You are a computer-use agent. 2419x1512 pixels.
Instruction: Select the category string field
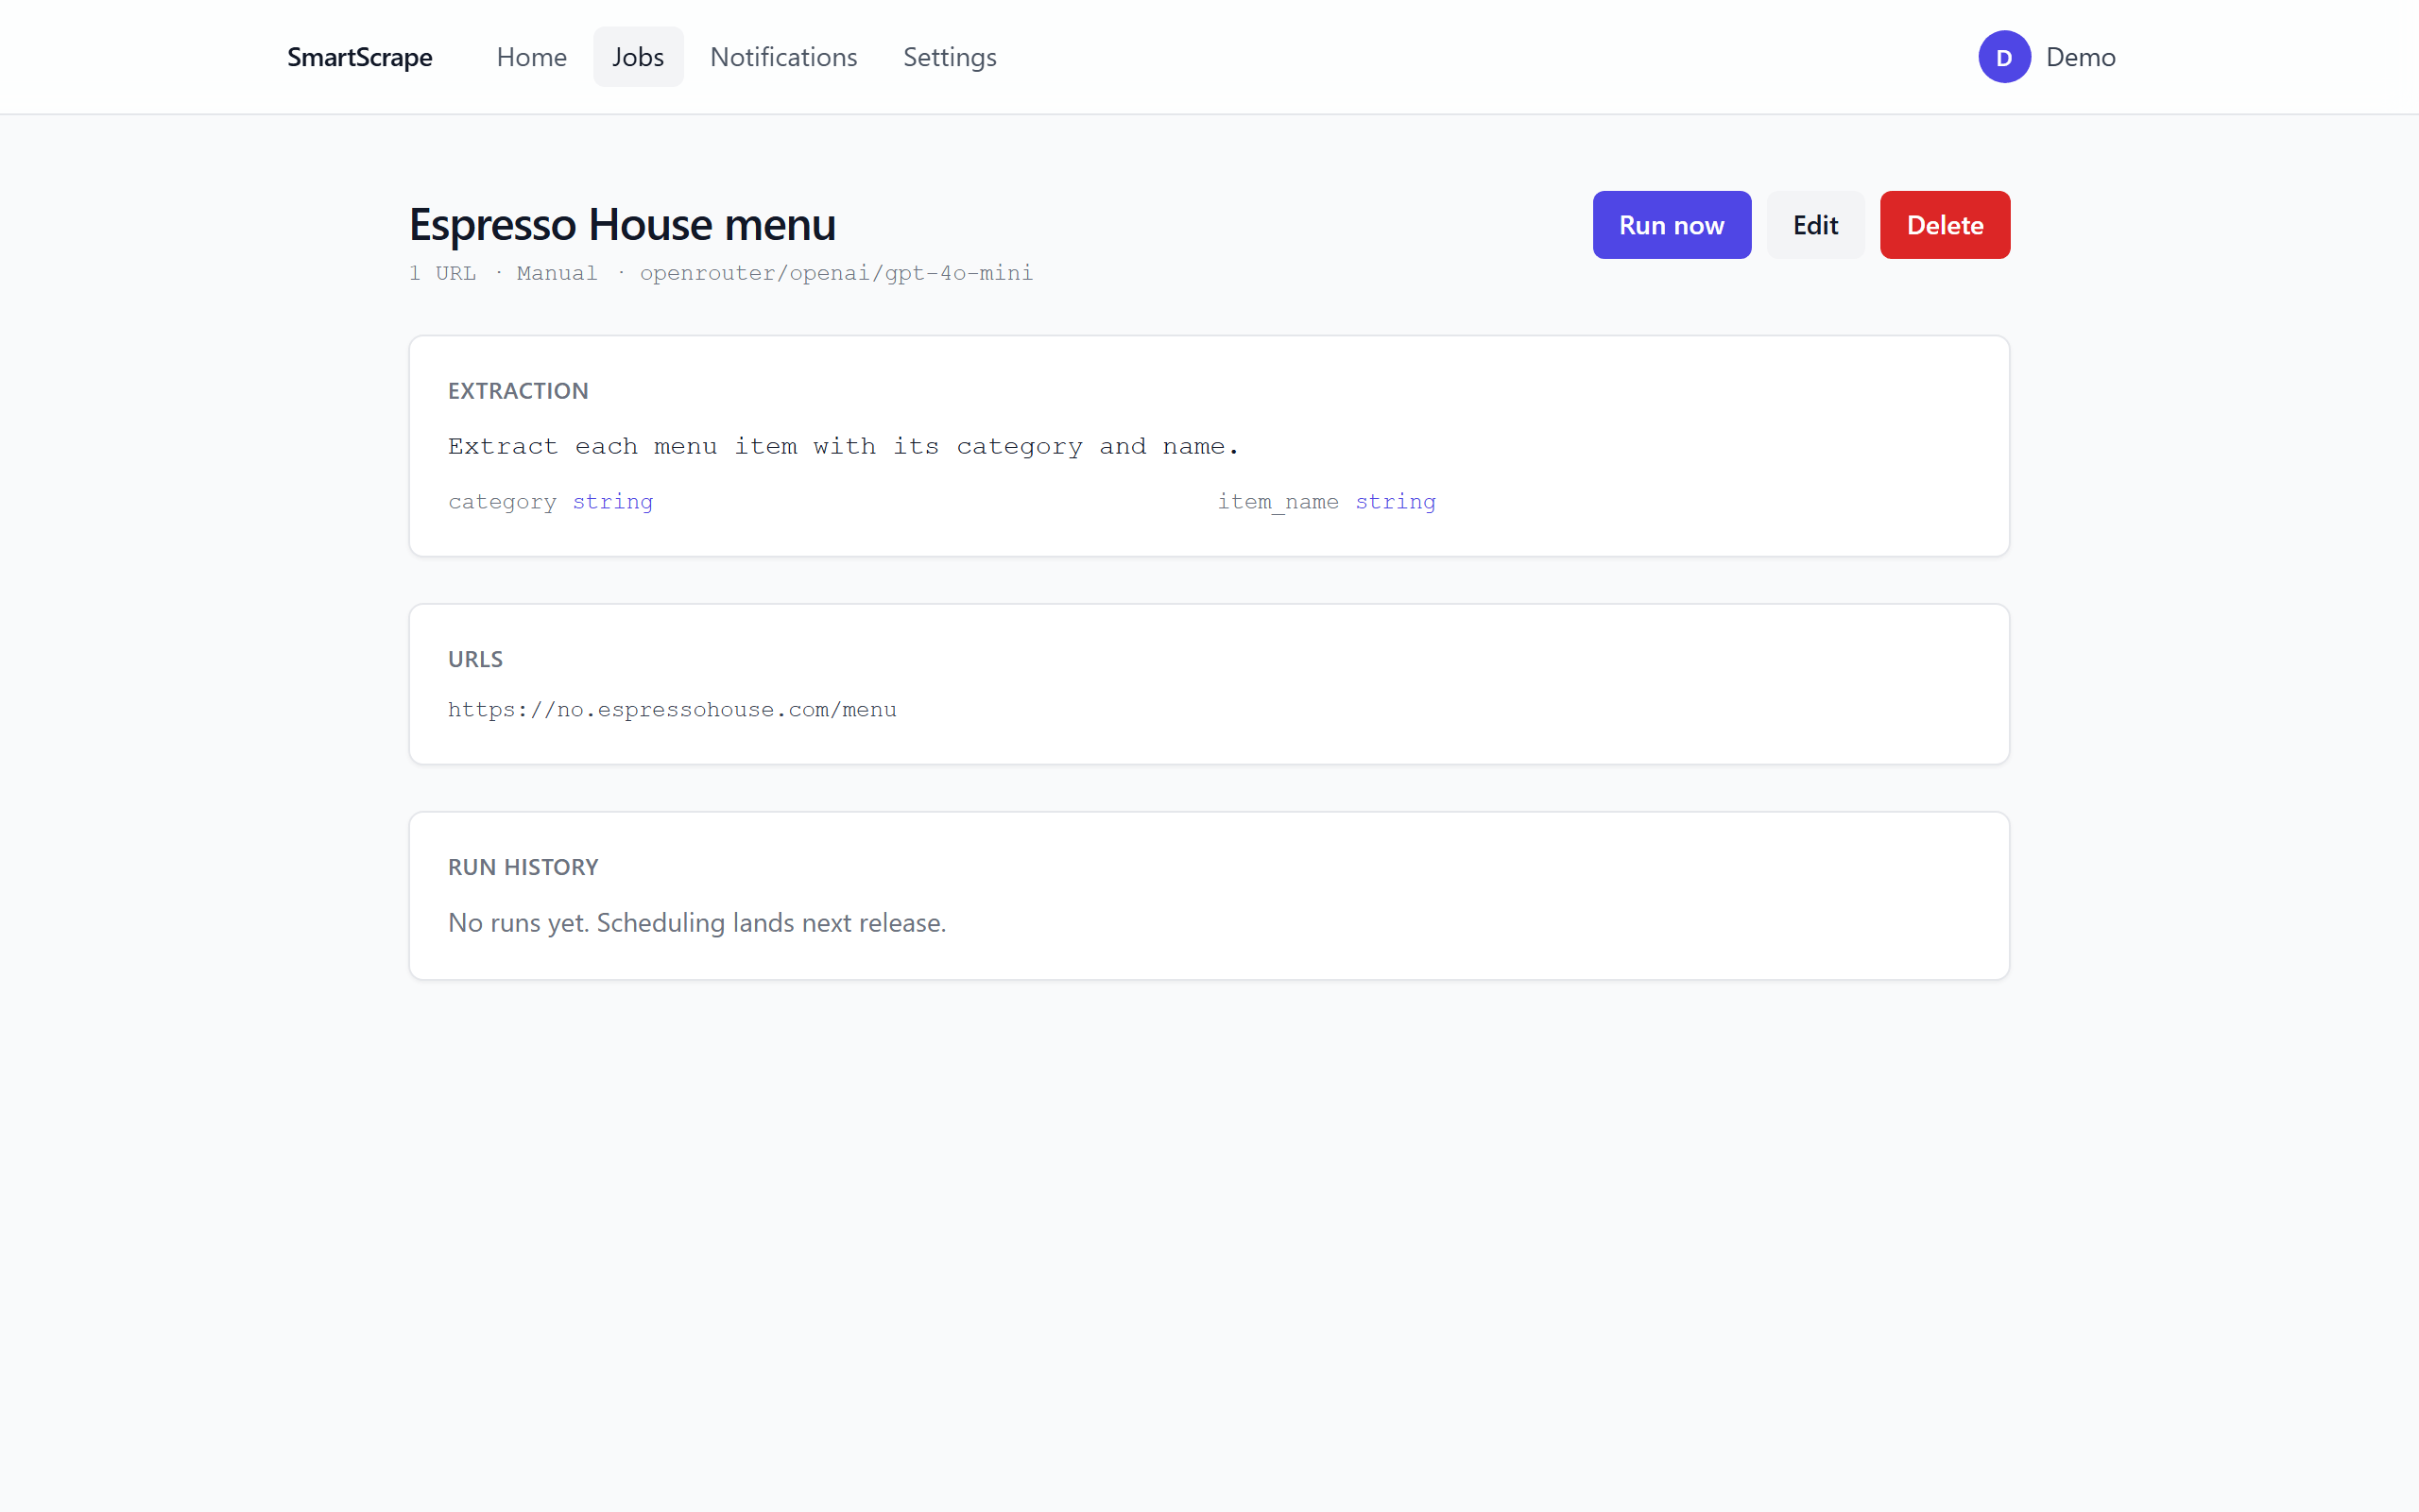550,501
